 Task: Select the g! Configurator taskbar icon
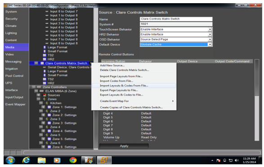click(x=104, y=160)
